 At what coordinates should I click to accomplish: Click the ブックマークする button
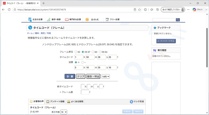point(166,41)
